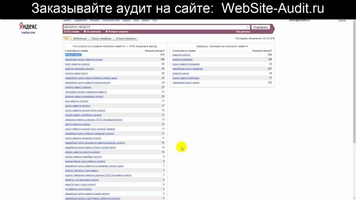This screenshot has width=356, height=200.
Task: Open 'каталог невест украина' query link
Action: coord(78,87)
